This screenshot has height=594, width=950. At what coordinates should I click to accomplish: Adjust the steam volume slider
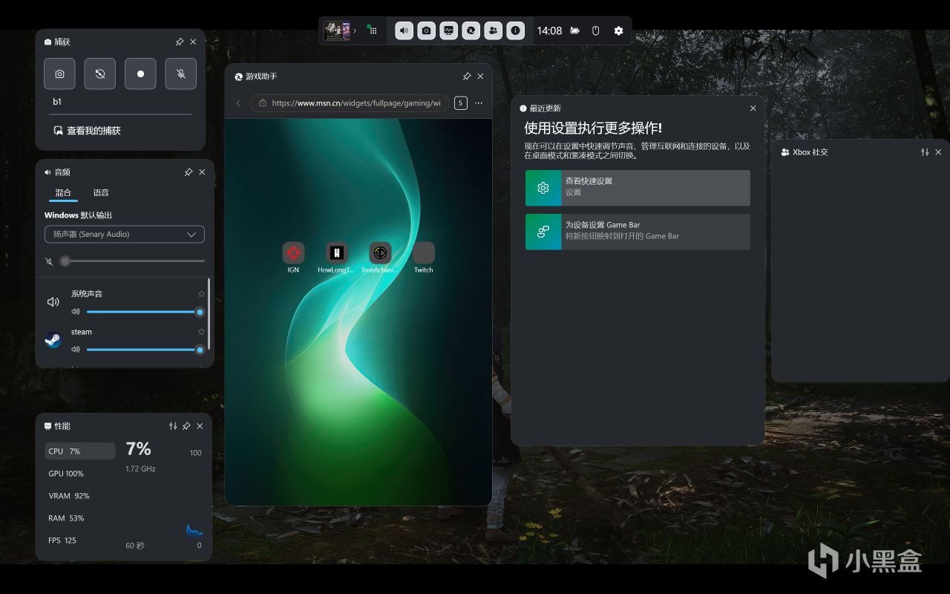145,350
